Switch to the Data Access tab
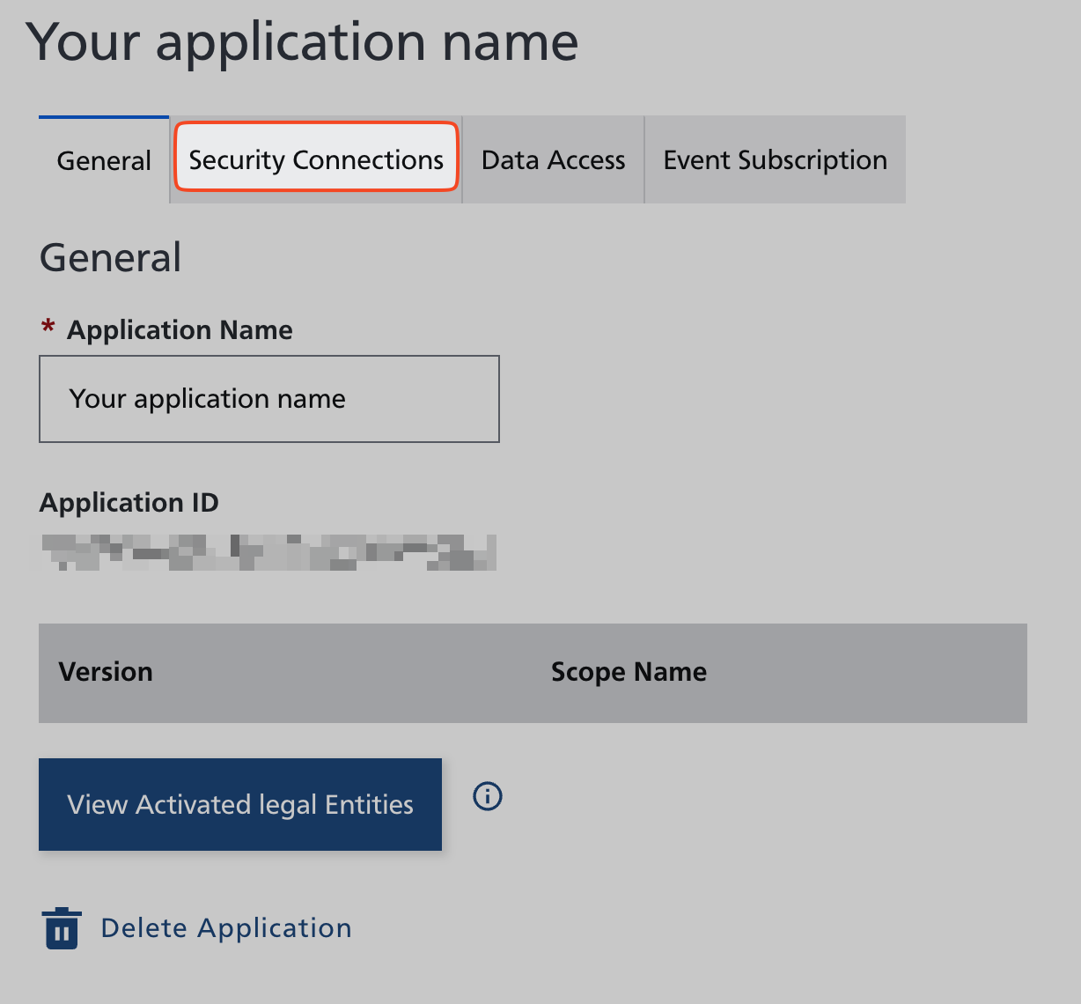The height and width of the screenshot is (1004, 1081). (553, 160)
